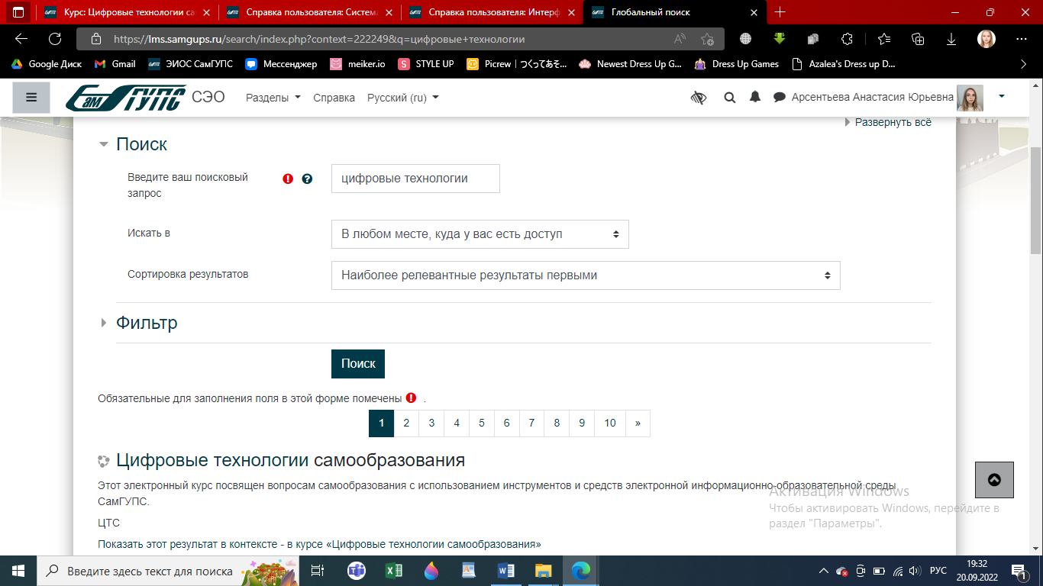
Task: Reload the page
Action: click(x=55, y=39)
